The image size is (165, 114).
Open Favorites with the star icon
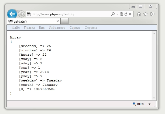click(146, 14)
